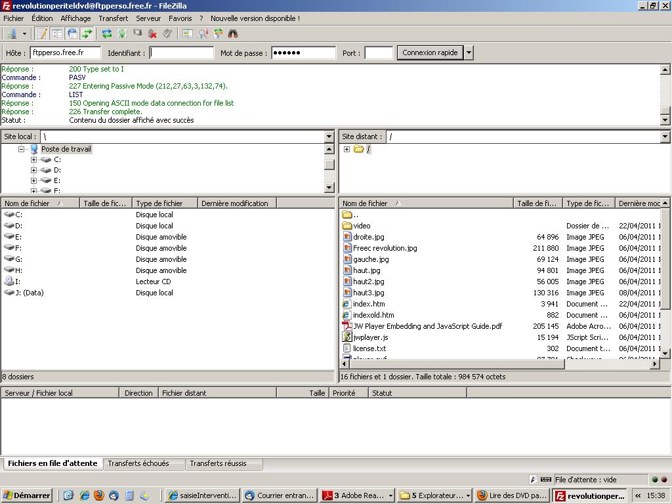Toggle the message log display icon

[x=42, y=33]
